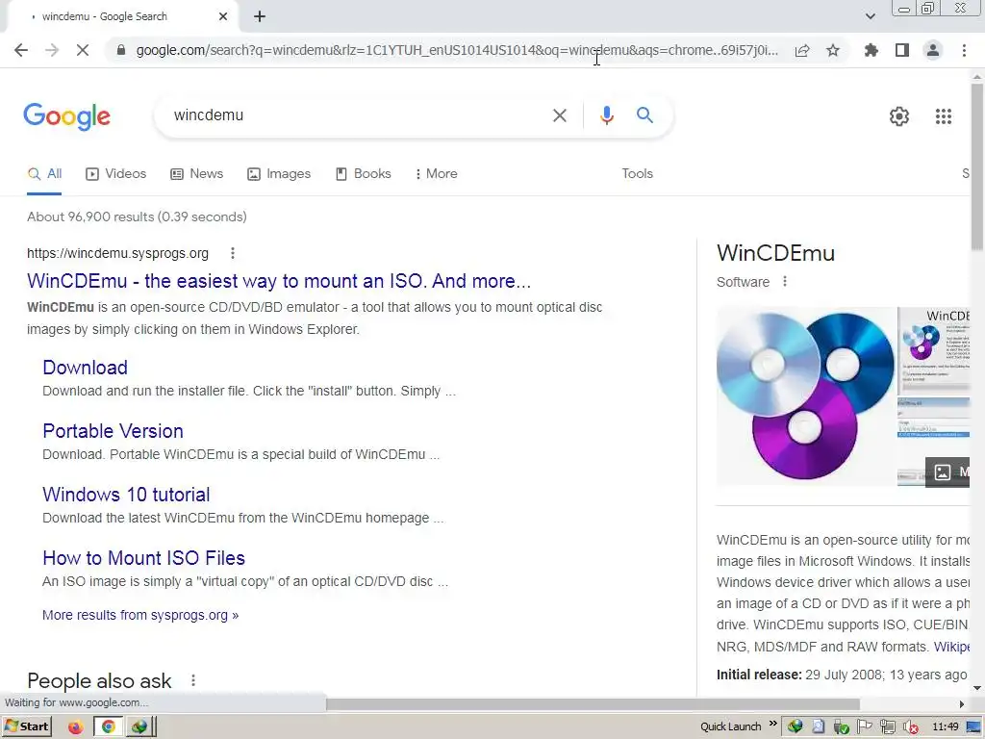
Task: Switch to the Images tab
Action: click(x=279, y=174)
